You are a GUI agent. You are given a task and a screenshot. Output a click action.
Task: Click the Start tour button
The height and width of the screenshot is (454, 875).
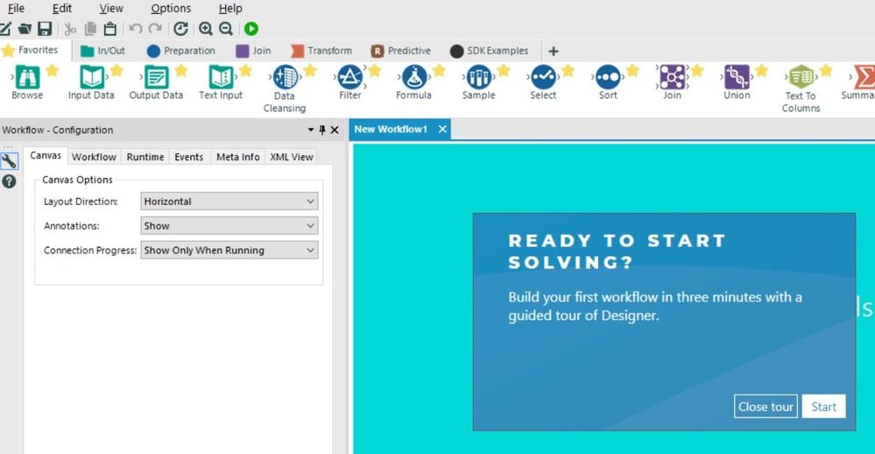823,407
